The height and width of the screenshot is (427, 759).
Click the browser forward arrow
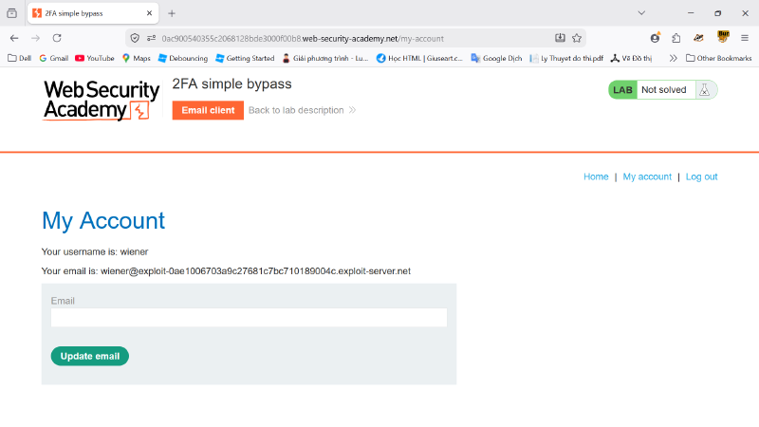(x=35, y=38)
